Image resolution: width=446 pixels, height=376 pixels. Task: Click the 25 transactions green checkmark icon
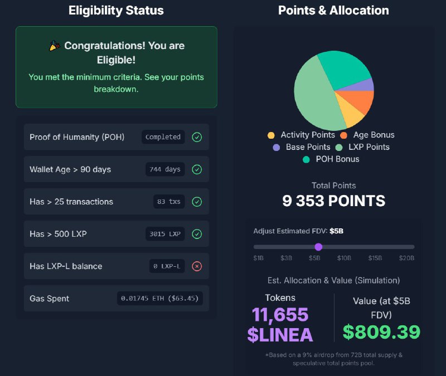click(x=197, y=202)
